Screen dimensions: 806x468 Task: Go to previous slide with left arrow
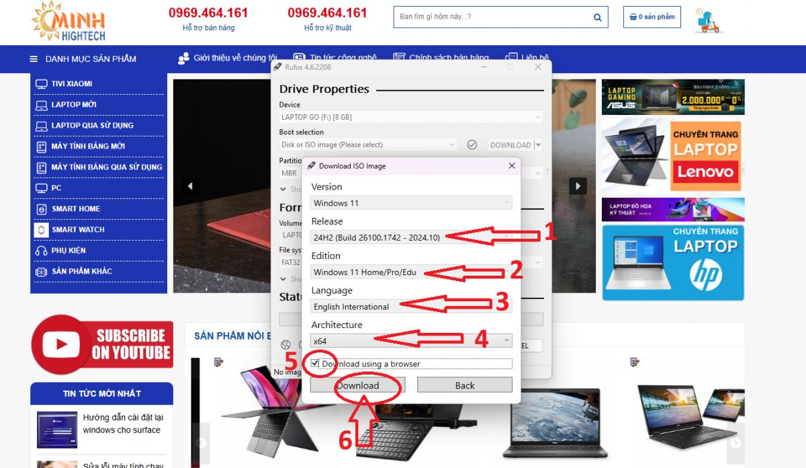coord(191,186)
